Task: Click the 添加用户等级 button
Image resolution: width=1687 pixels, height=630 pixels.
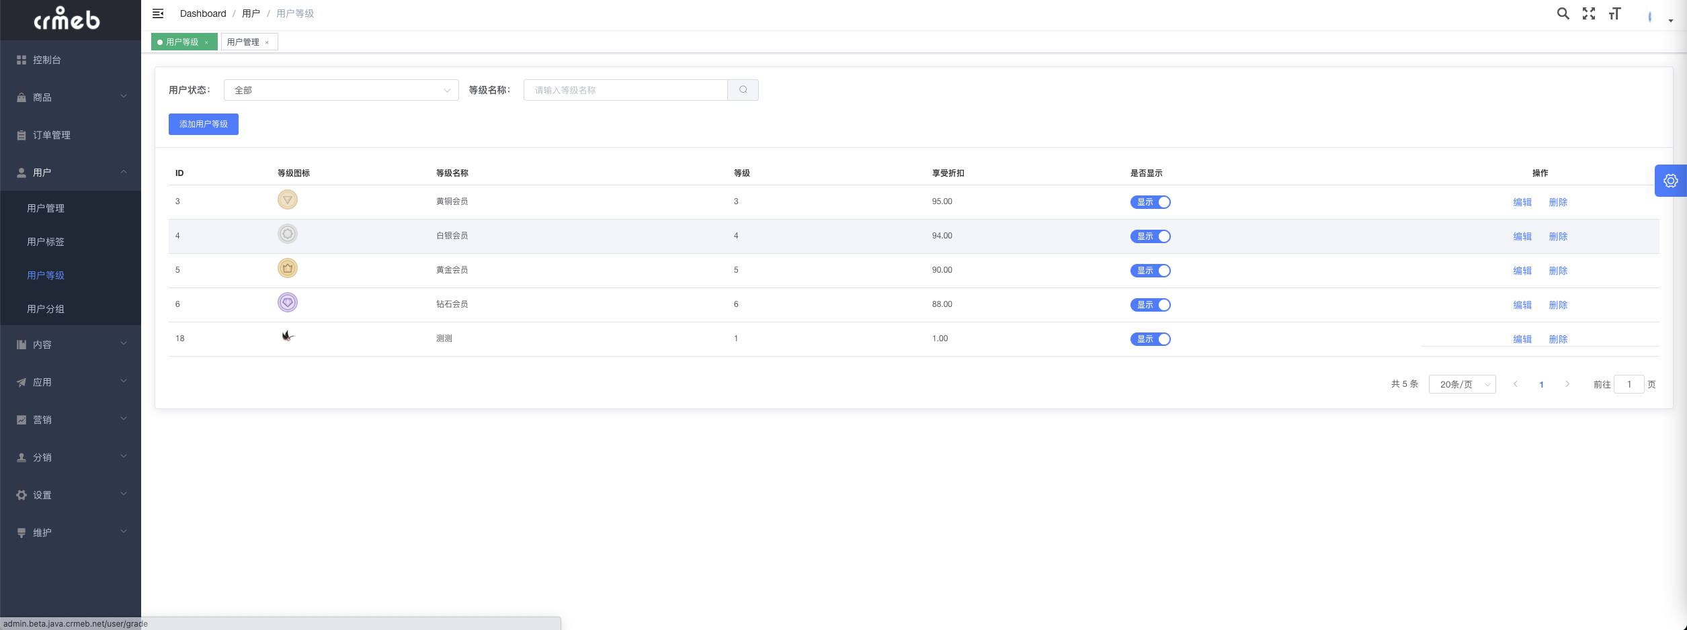Action: pos(204,124)
